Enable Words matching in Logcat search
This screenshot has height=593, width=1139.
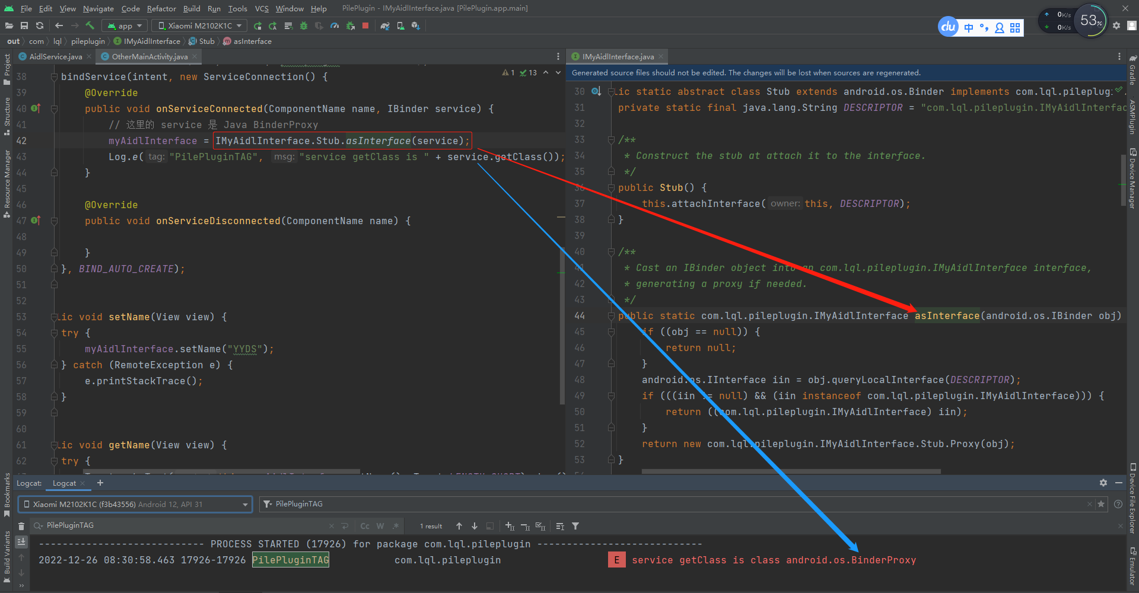coord(380,525)
